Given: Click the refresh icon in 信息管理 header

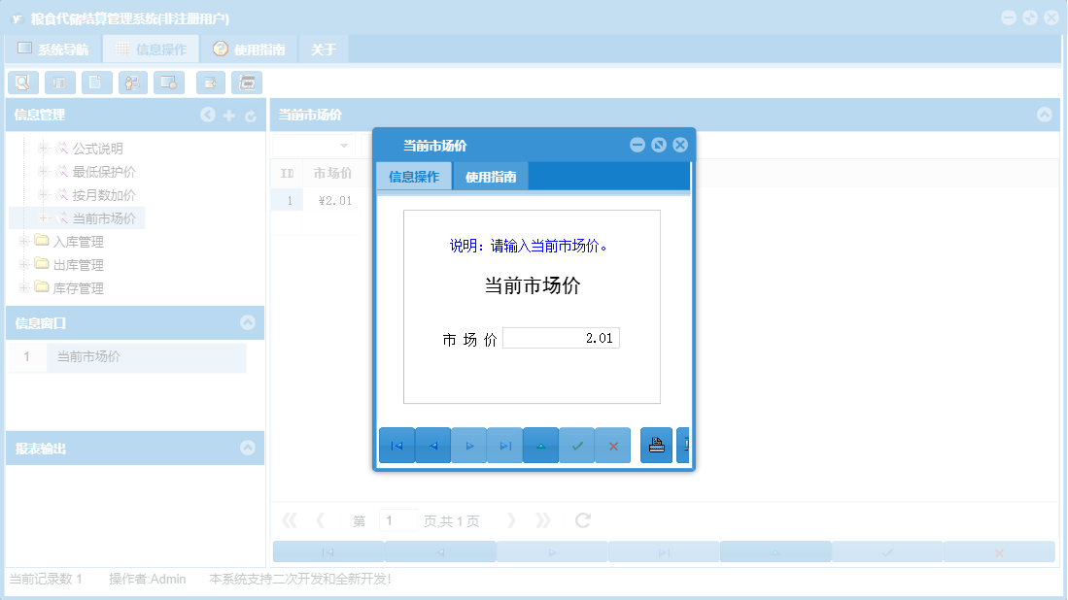Looking at the screenshot, I should point(251,115).
